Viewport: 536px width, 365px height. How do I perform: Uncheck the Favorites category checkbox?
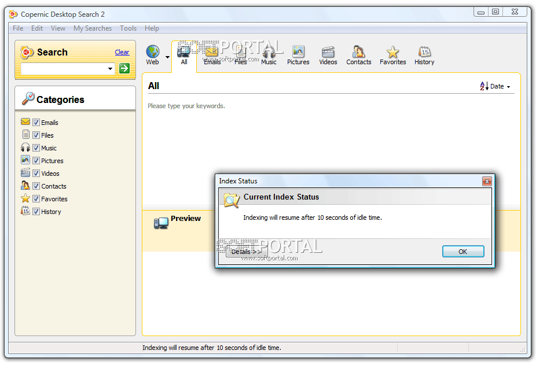36,198
